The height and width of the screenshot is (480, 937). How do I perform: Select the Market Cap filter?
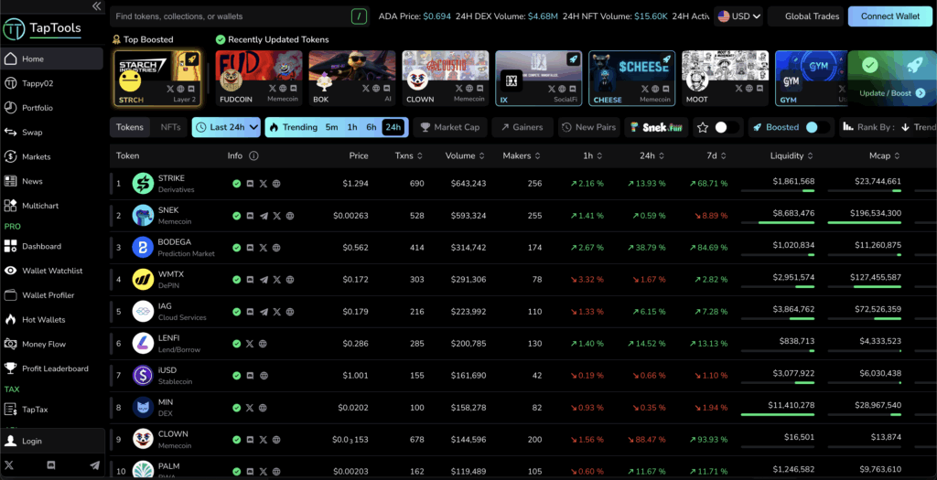(x=450, y=127)
